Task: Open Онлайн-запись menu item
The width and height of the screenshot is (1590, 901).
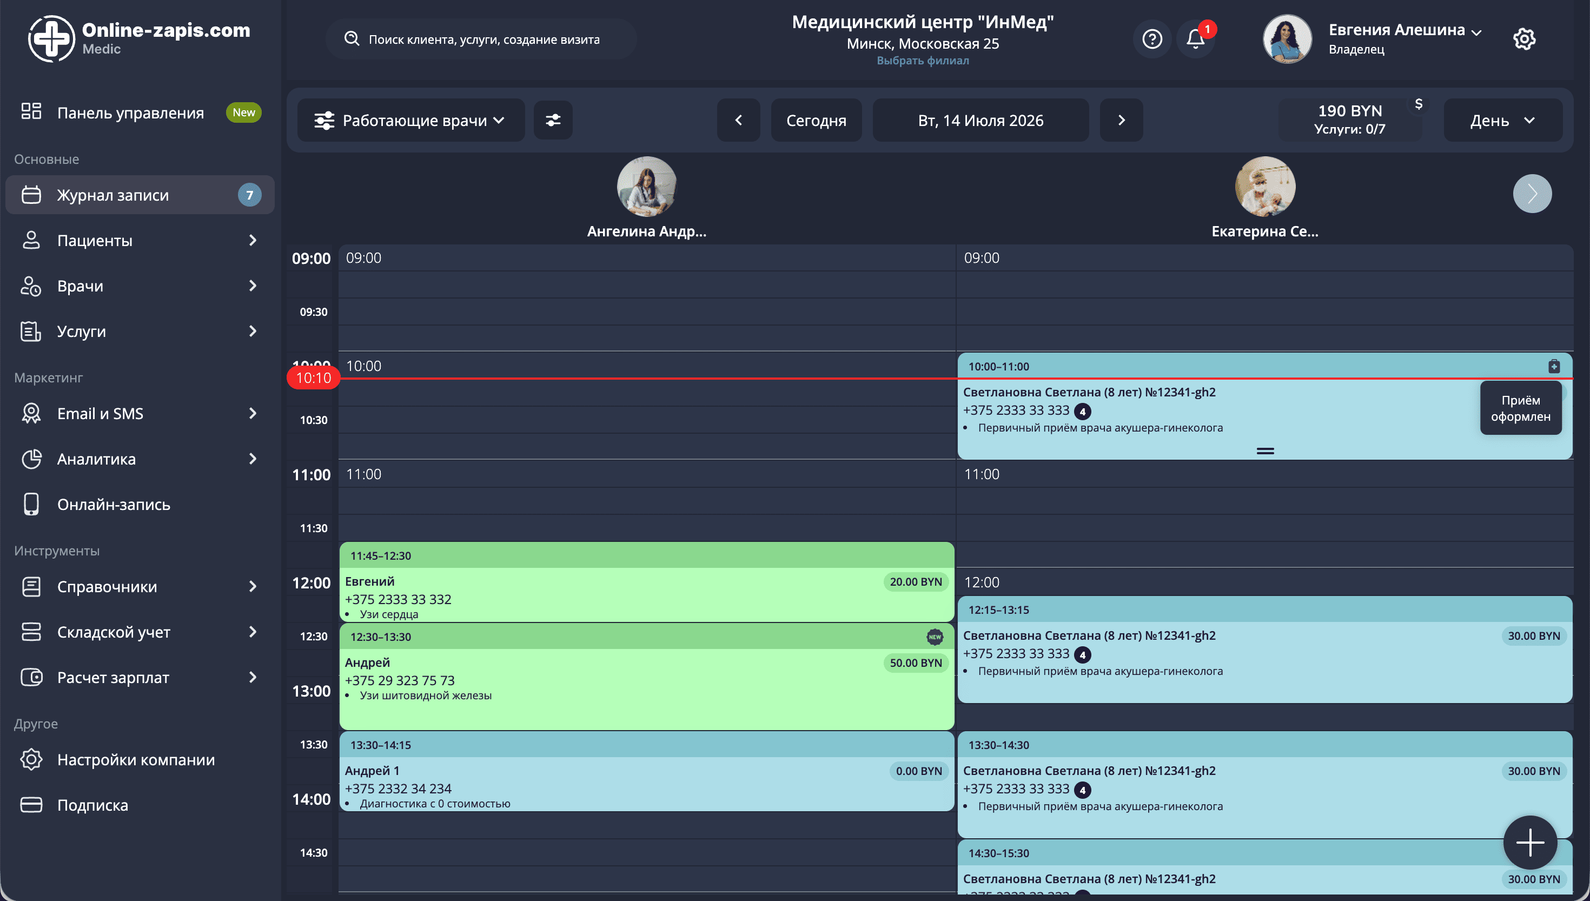Action: coord(140,505)
